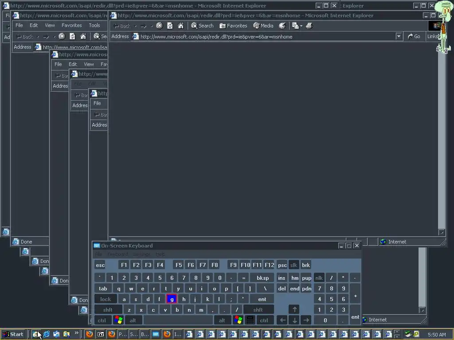Click the left arrow key on the On-Screen Keyboard
The image size is (454, 340).
tap(282, 321)
